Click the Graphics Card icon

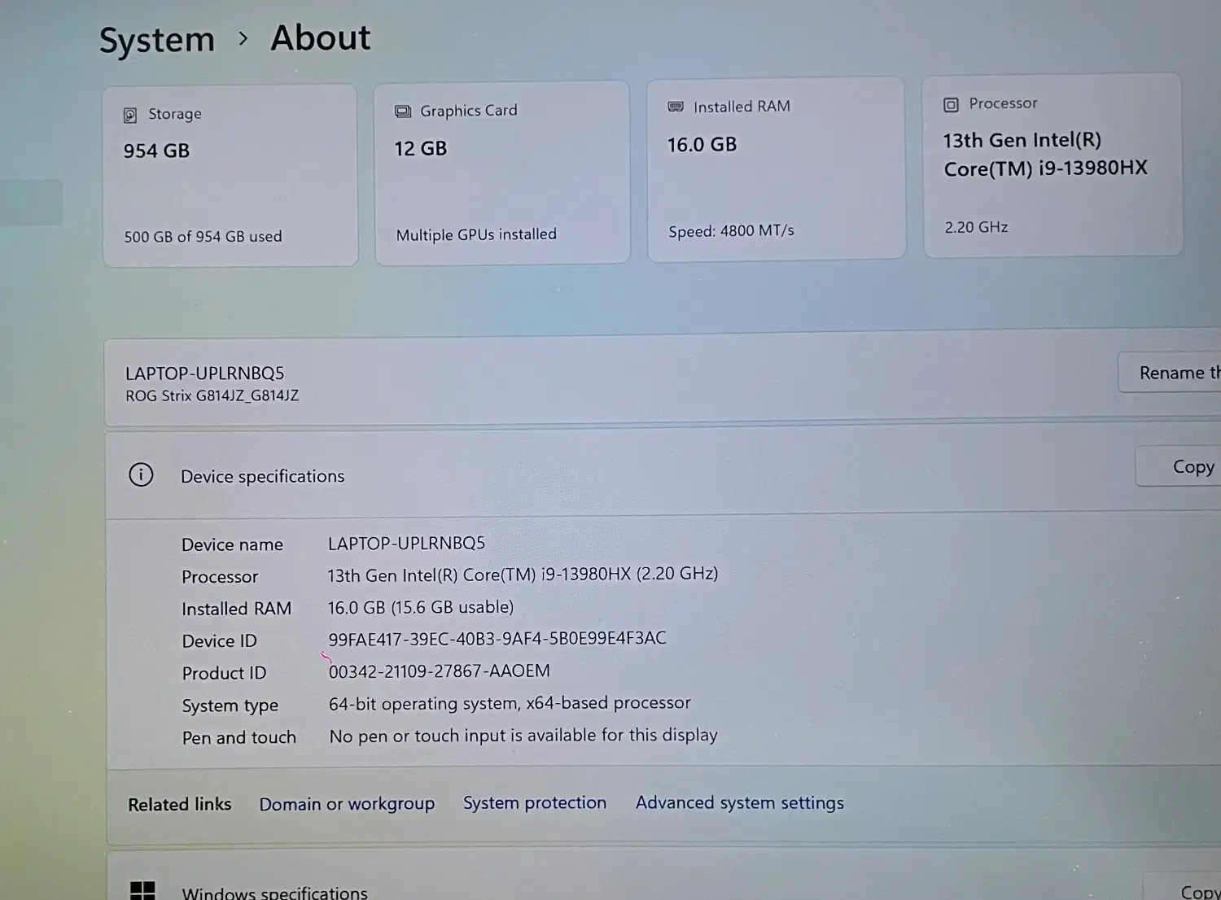403,111
